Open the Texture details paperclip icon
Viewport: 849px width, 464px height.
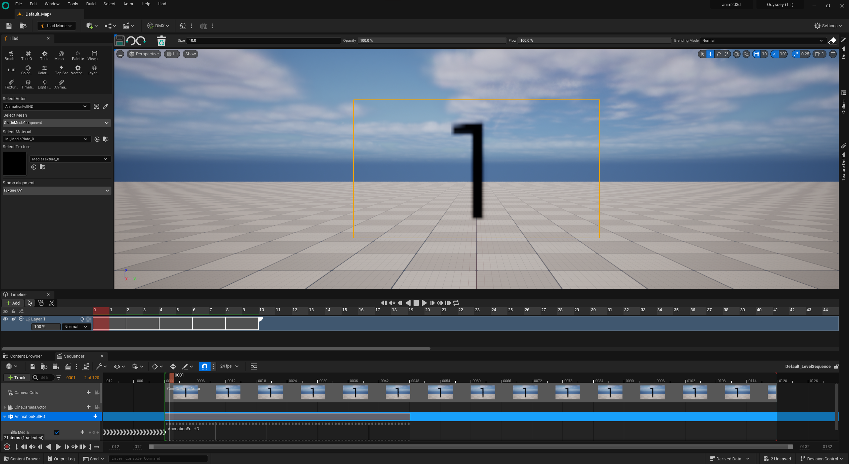click(x=11, y=84)
